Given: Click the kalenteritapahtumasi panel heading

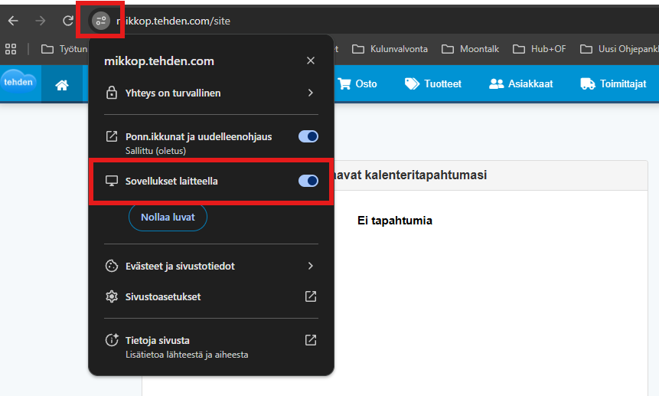Looking at the screenshot, I should pos(411,175).
